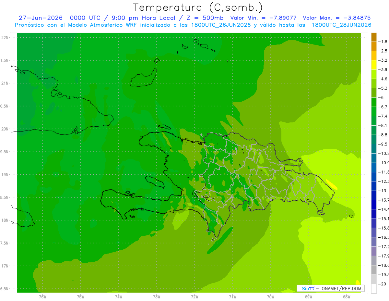Click the '18N' latitude label
Screen dimensions: 389x301
tap(5, 220)
